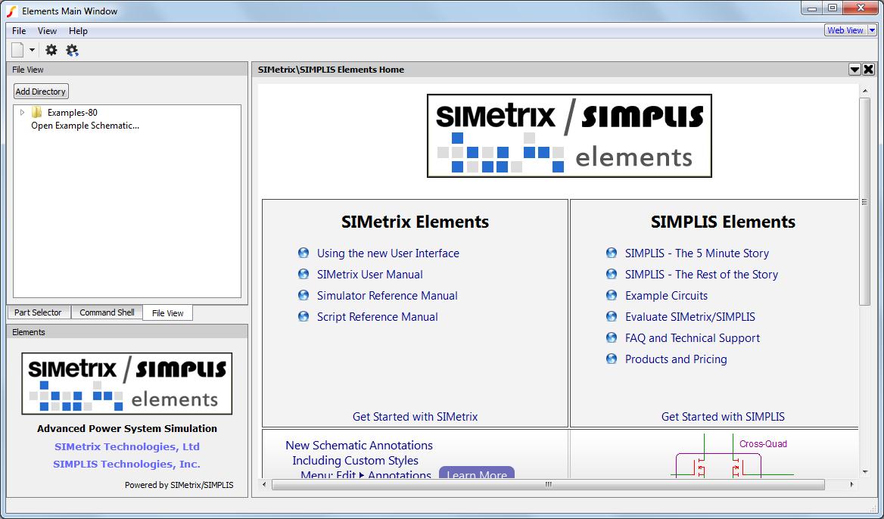Viewport: 884px width, 519px height.
Task: Open the home pane dropdown arrow
Action: coord(854,70)
